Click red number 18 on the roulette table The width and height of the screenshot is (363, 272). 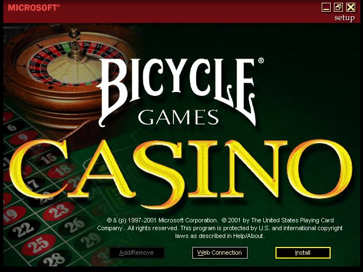[x=62, y=171]
